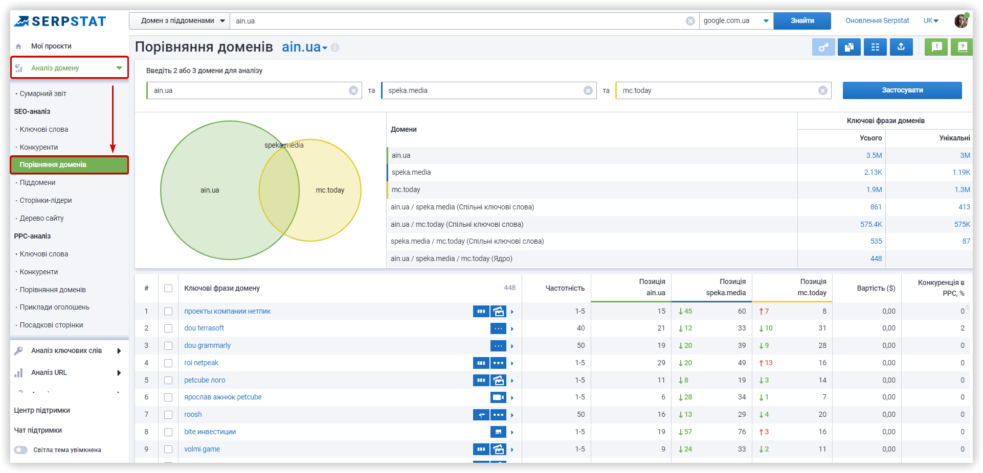The image size is (983, 473).
Task: Open the table columns settings icon
Action: click(875, 47)
